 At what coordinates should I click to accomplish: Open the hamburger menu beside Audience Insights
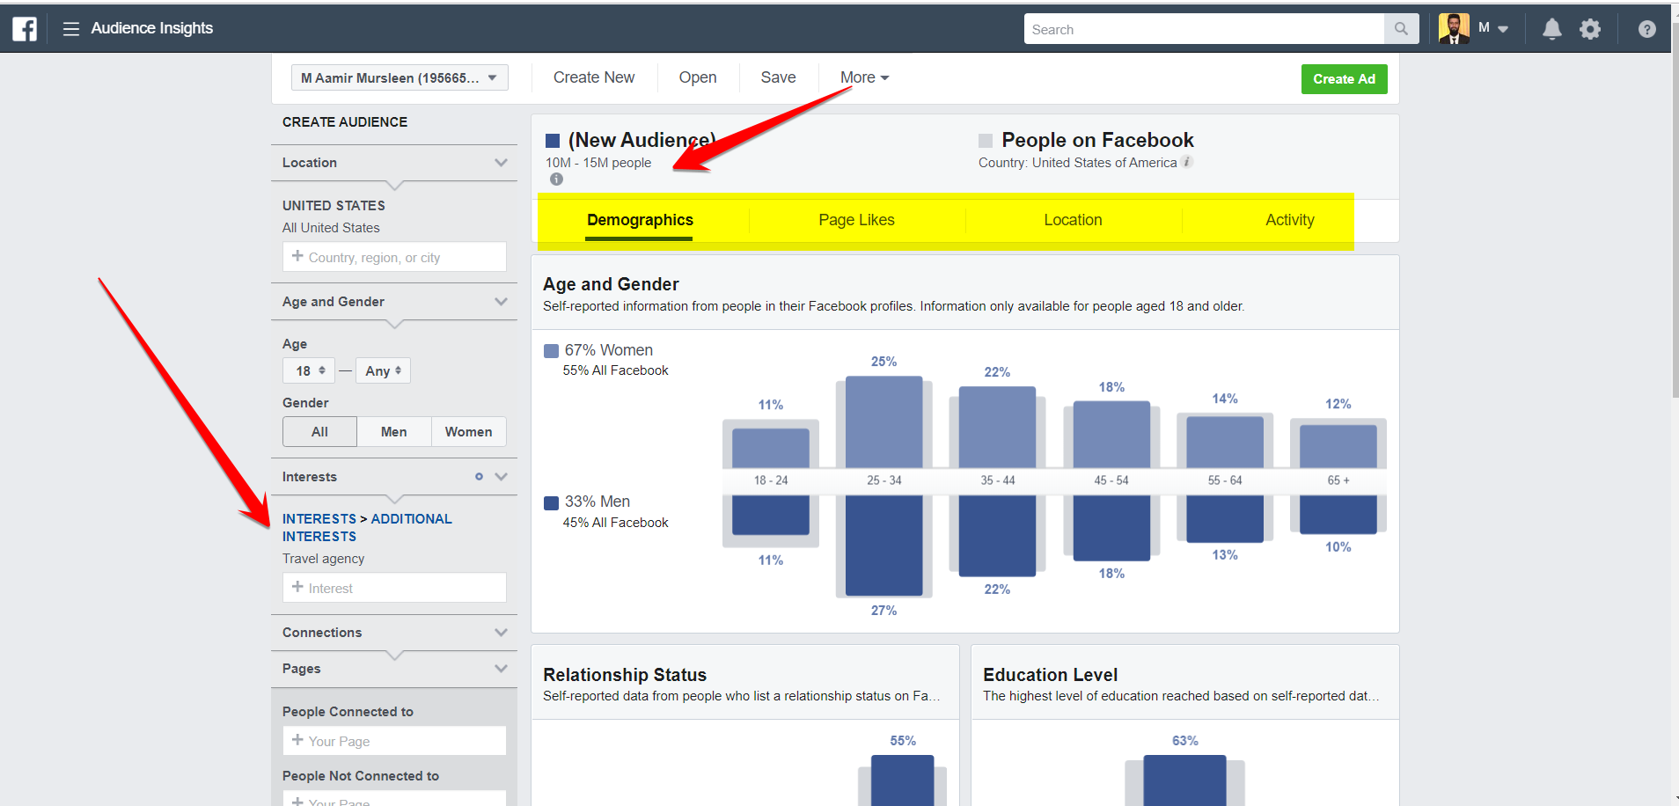pyautogui.click(x=71, y=29)
